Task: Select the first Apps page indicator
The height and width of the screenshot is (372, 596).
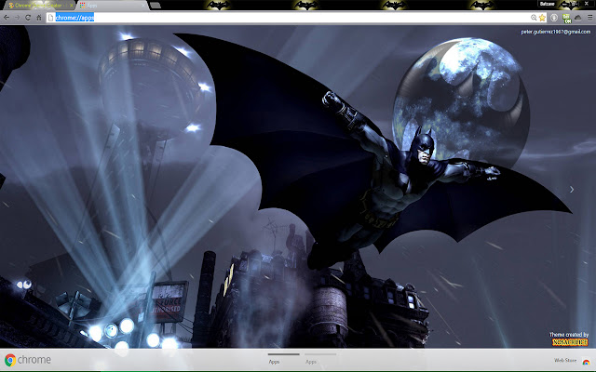Action: (283, 359)
